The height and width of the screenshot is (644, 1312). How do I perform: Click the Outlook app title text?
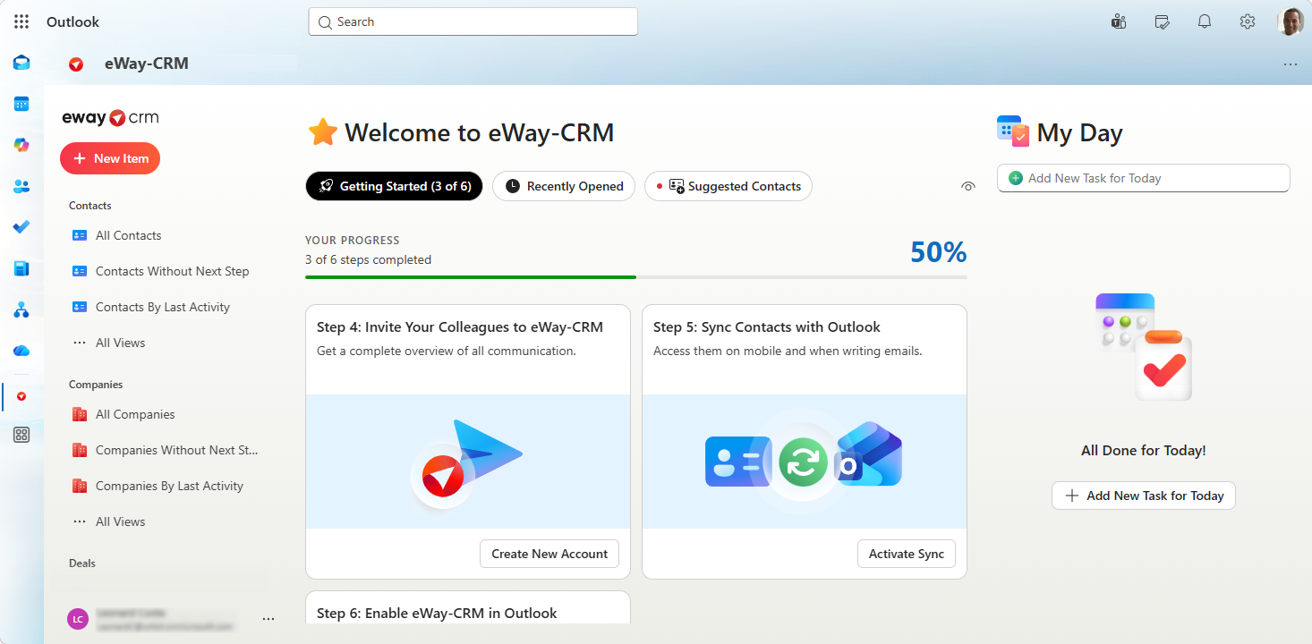[73, 21]
